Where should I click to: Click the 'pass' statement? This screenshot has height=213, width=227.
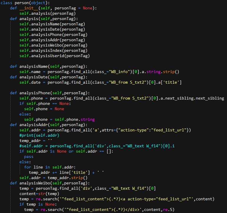click(29, 157)
